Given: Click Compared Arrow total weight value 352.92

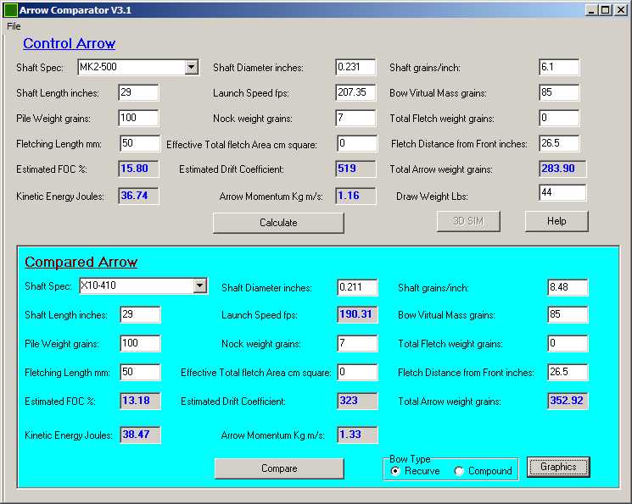Looking at the screenshot, I should 568,401.
